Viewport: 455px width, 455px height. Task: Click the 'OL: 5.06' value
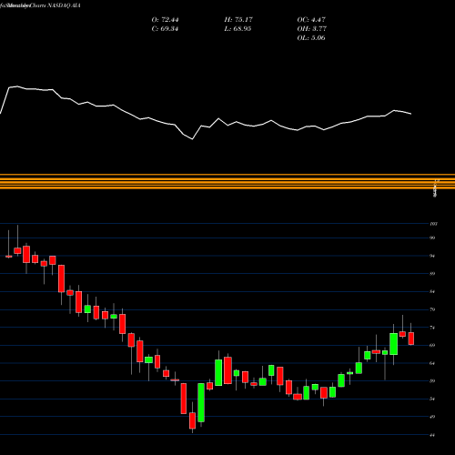coord(311,38)
